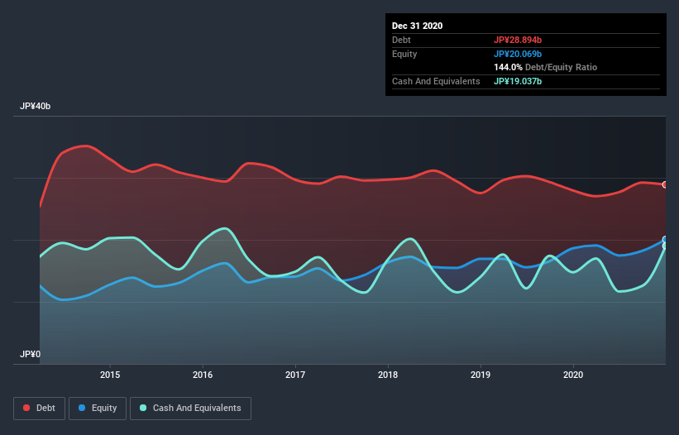Click the teal Cash endpoint marker

[x=665, y=246]
